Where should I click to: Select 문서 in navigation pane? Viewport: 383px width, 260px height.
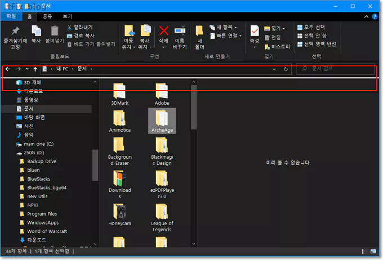pos(46,109)
